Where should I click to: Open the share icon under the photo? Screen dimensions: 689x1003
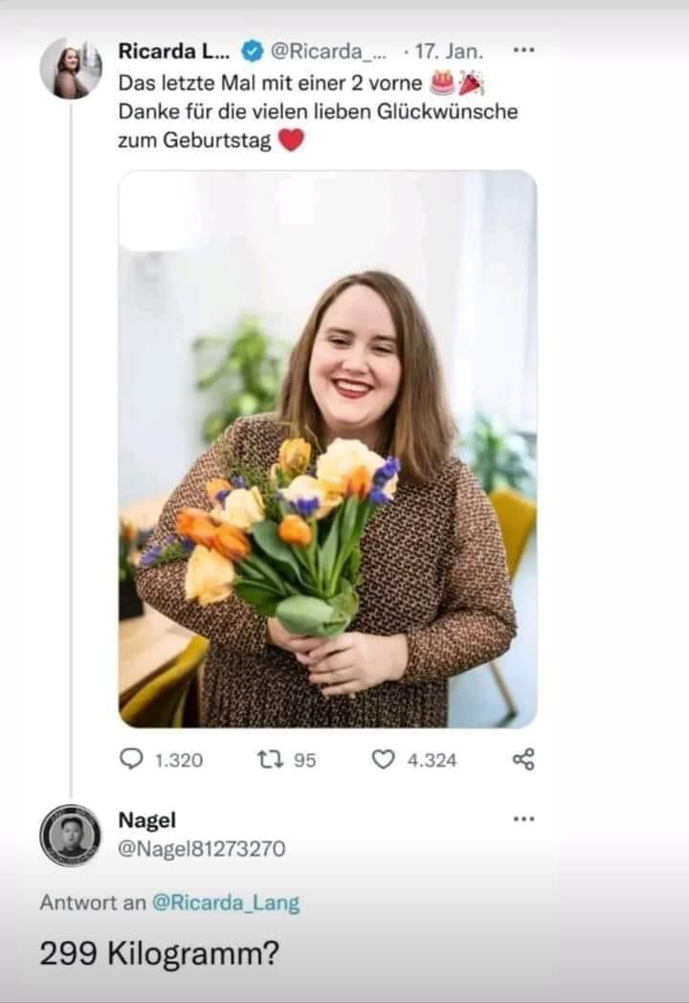(x=522, y=759)
